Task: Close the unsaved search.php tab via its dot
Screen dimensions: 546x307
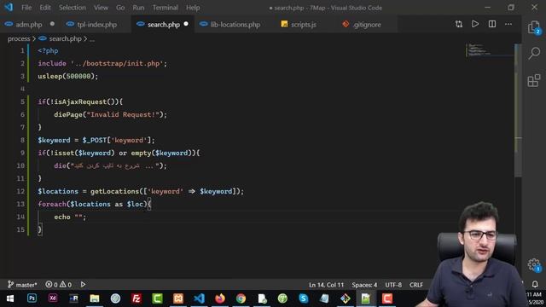Action: [186, 24]
